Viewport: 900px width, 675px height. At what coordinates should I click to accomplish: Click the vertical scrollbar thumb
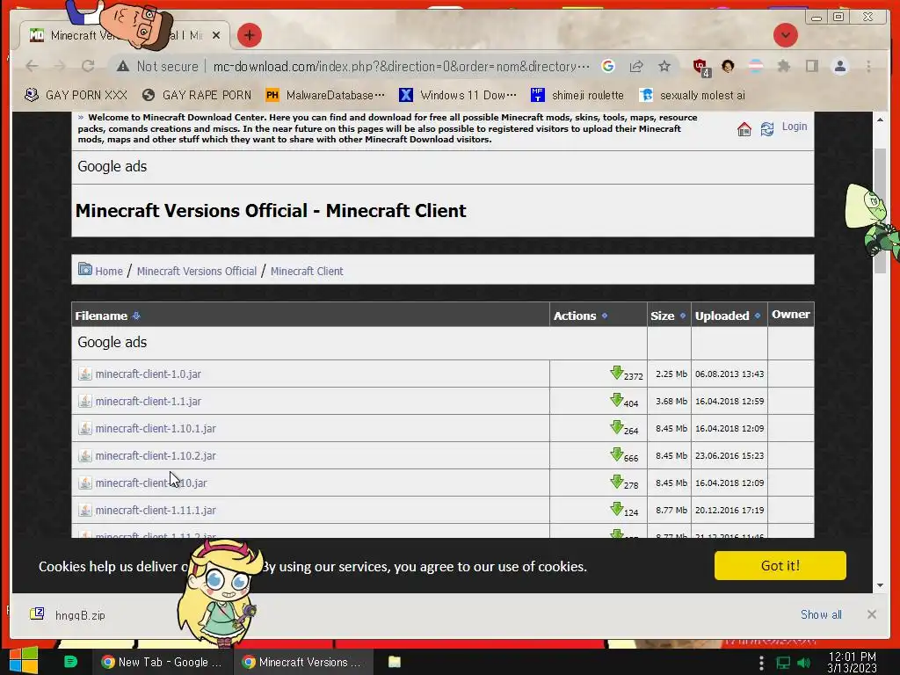[880, 211]
